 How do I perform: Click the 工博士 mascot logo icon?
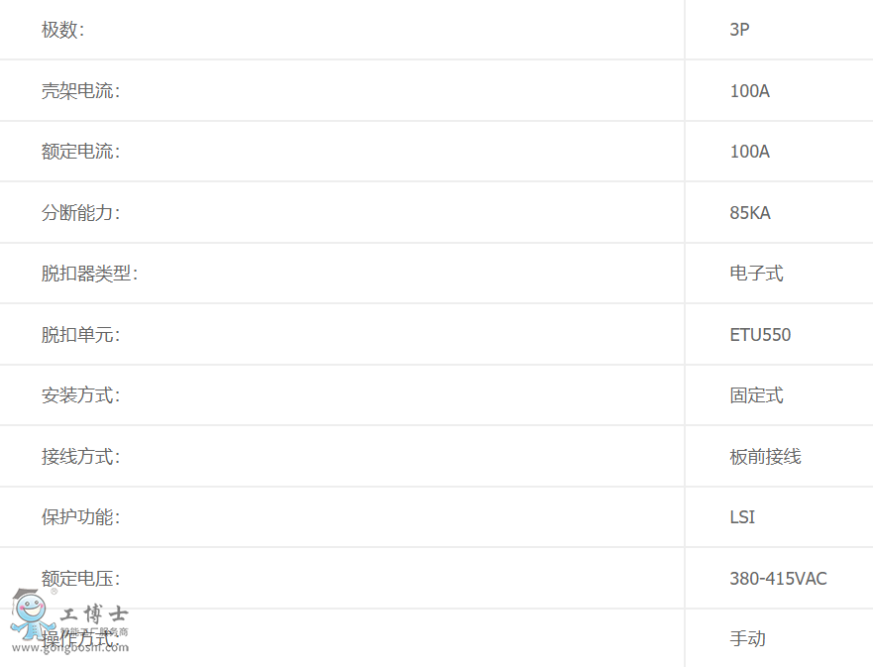tap(29, 614)
